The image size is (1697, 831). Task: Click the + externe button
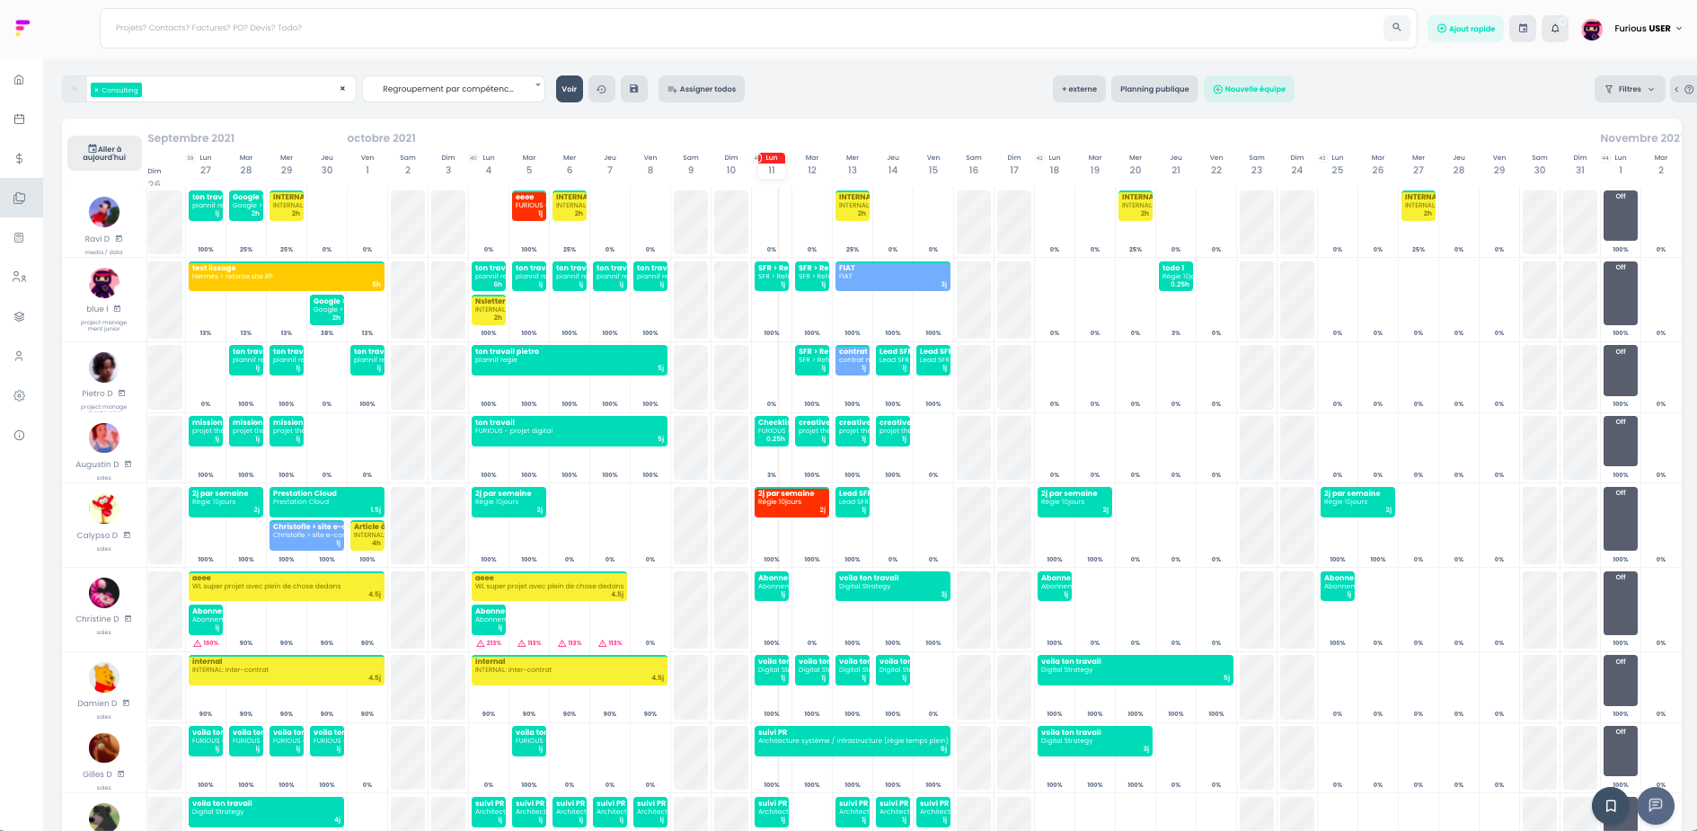pyautogui.click(x=1079, y=89)
